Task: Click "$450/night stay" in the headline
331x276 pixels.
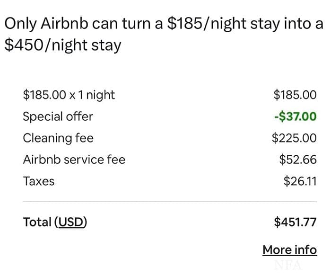Action: tap(62, 45)
